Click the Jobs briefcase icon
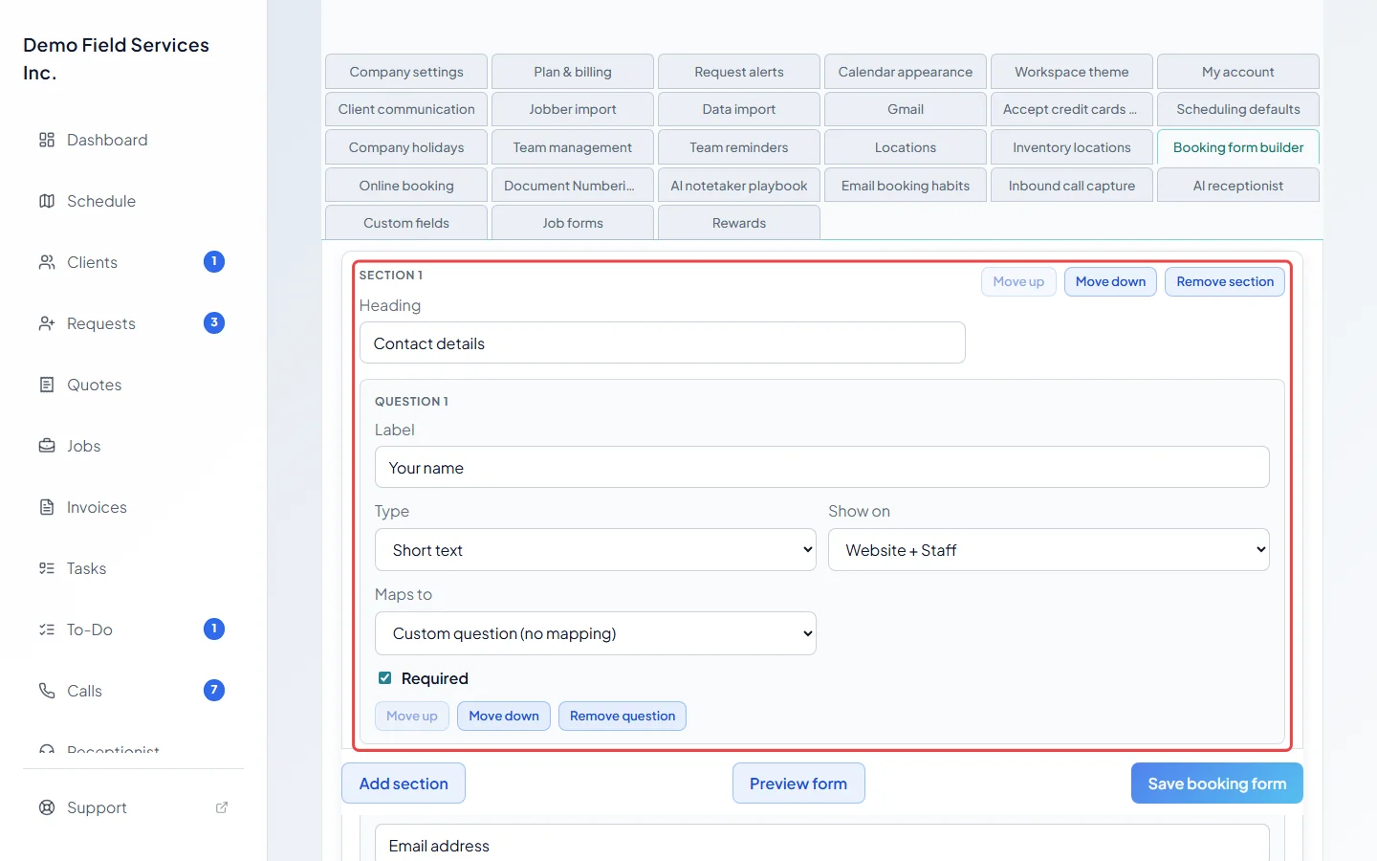Screen dimensions: 1377x861 pos(47,446)
